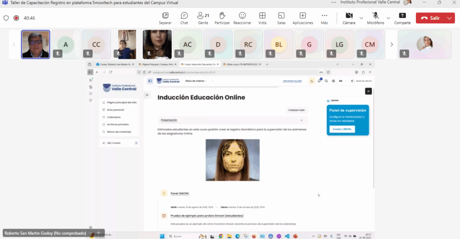Click Accede a SMOWL button
The image size is (460, 239).
(x=342, y=129)
